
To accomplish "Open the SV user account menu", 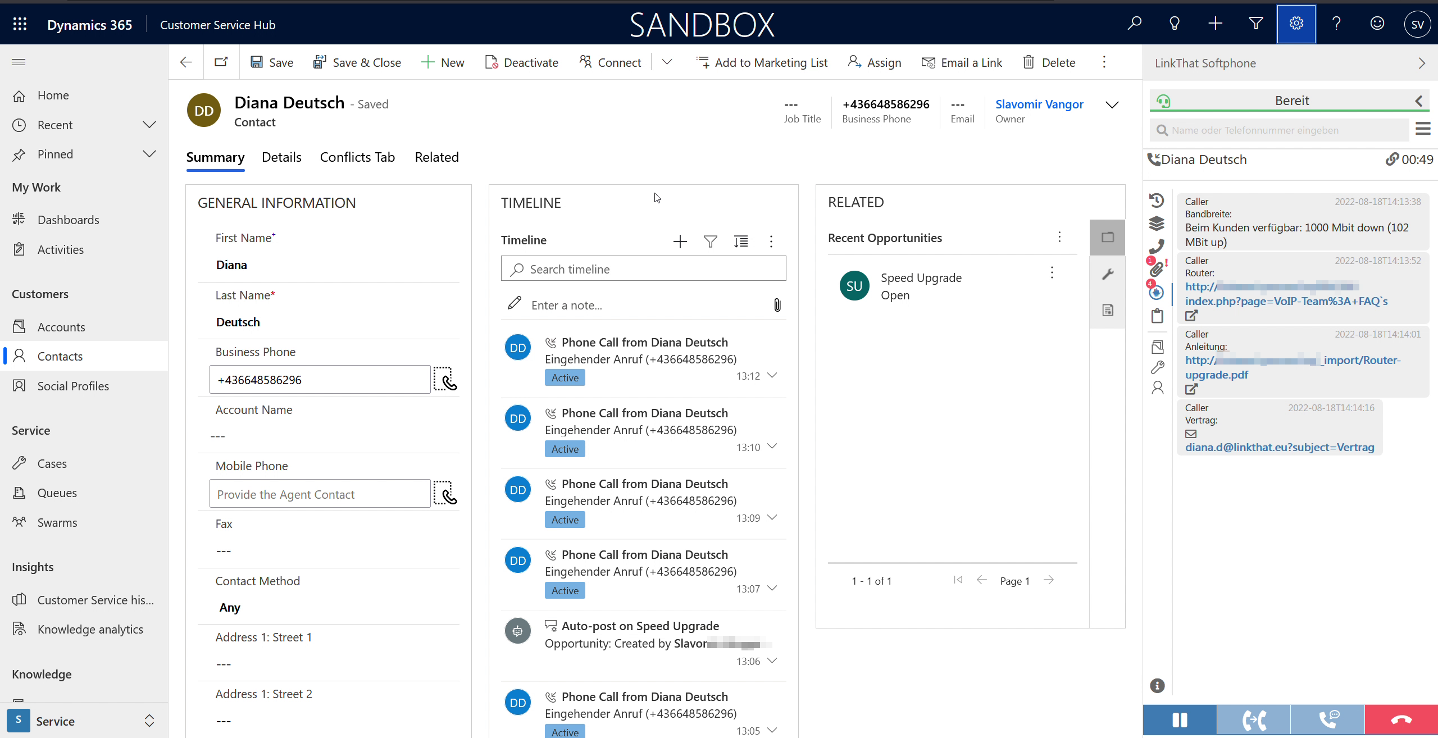I will [1417, 24].
